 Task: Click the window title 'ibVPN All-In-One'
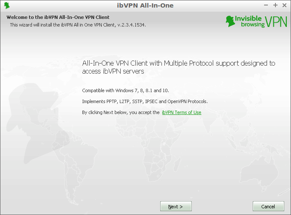[x=145, y=5]
